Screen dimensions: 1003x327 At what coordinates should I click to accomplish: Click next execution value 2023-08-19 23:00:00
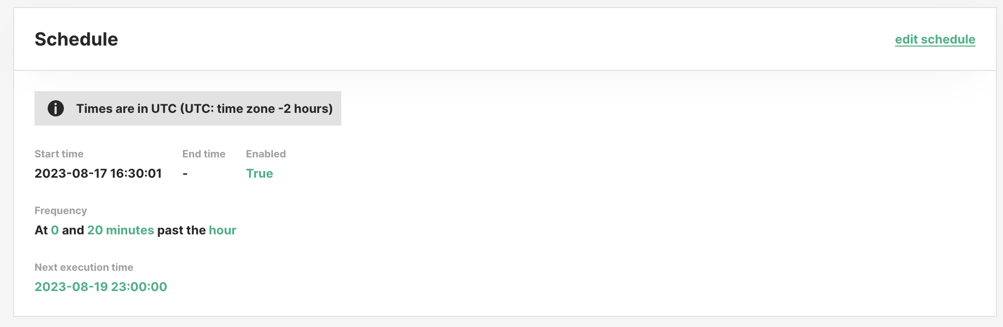point(100,287)
